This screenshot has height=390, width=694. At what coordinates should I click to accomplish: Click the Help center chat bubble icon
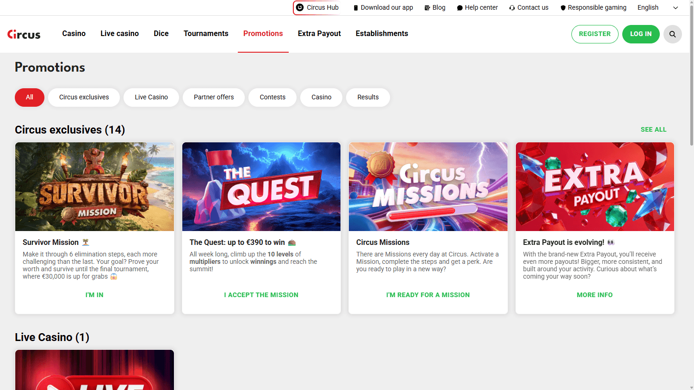pyautogui.click(x=459, y=8)
